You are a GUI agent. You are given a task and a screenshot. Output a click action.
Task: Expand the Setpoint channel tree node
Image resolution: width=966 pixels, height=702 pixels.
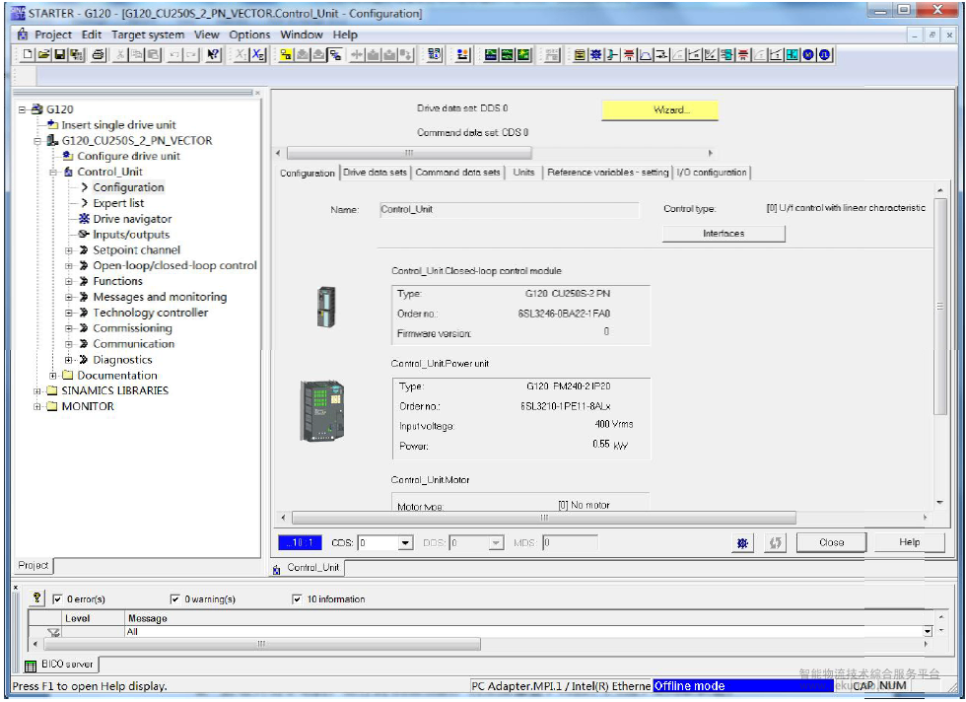coord(69,250)
